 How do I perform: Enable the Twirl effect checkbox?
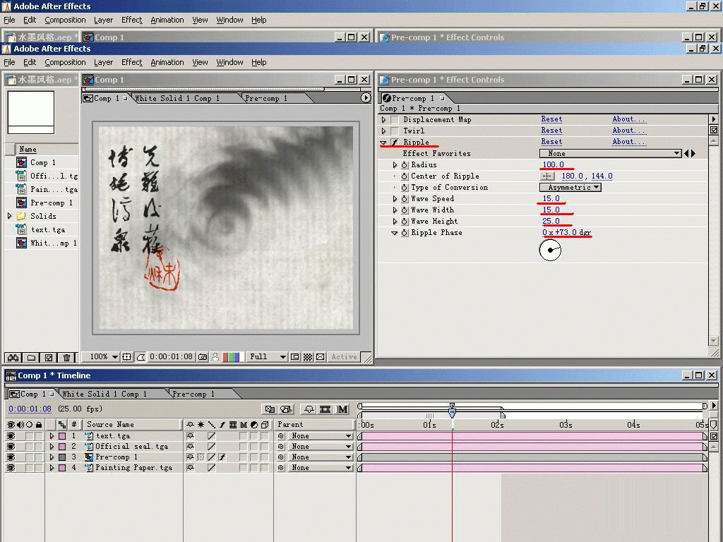pos(395,131)
